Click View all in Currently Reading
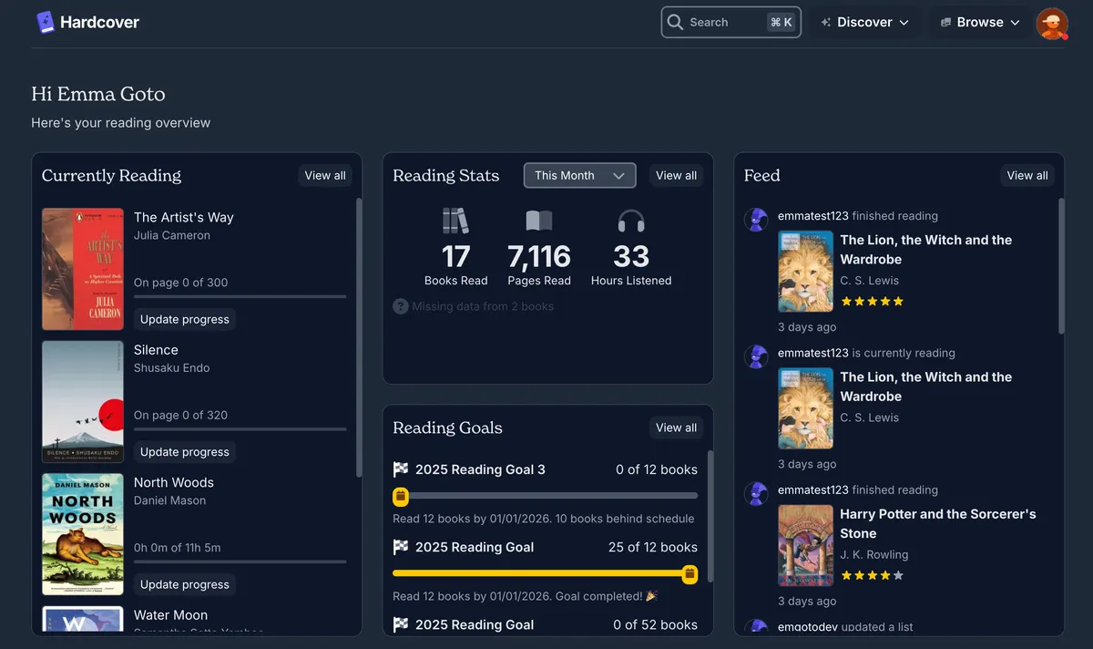 click(325, 175)
